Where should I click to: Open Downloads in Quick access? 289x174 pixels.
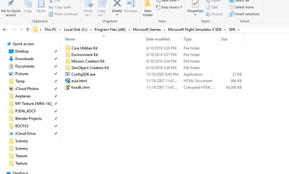click(x=24, y=59)
